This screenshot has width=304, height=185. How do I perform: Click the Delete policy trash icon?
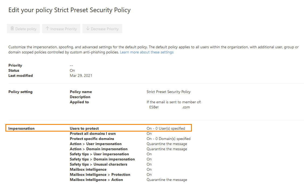click(12, 29)
